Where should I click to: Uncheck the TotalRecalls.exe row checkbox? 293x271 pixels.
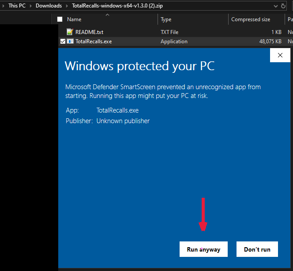click(x=63, y=41)
